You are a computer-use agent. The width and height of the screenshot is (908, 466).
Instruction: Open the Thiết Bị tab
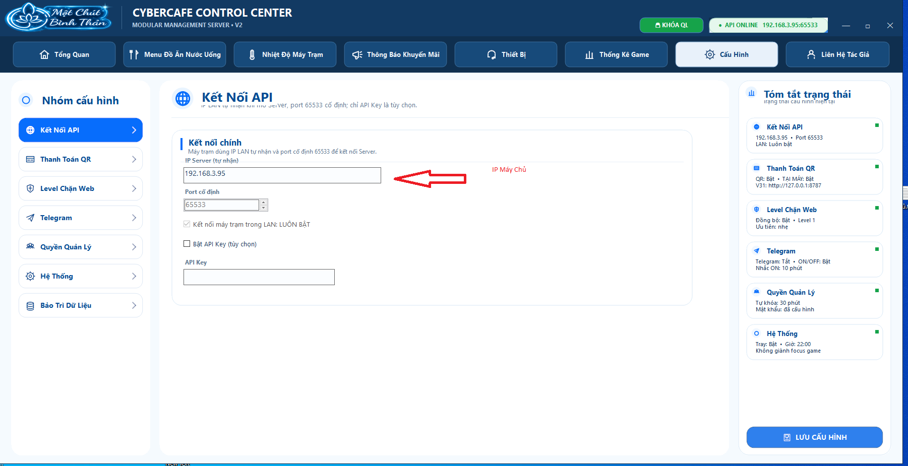tap(506, 54)
